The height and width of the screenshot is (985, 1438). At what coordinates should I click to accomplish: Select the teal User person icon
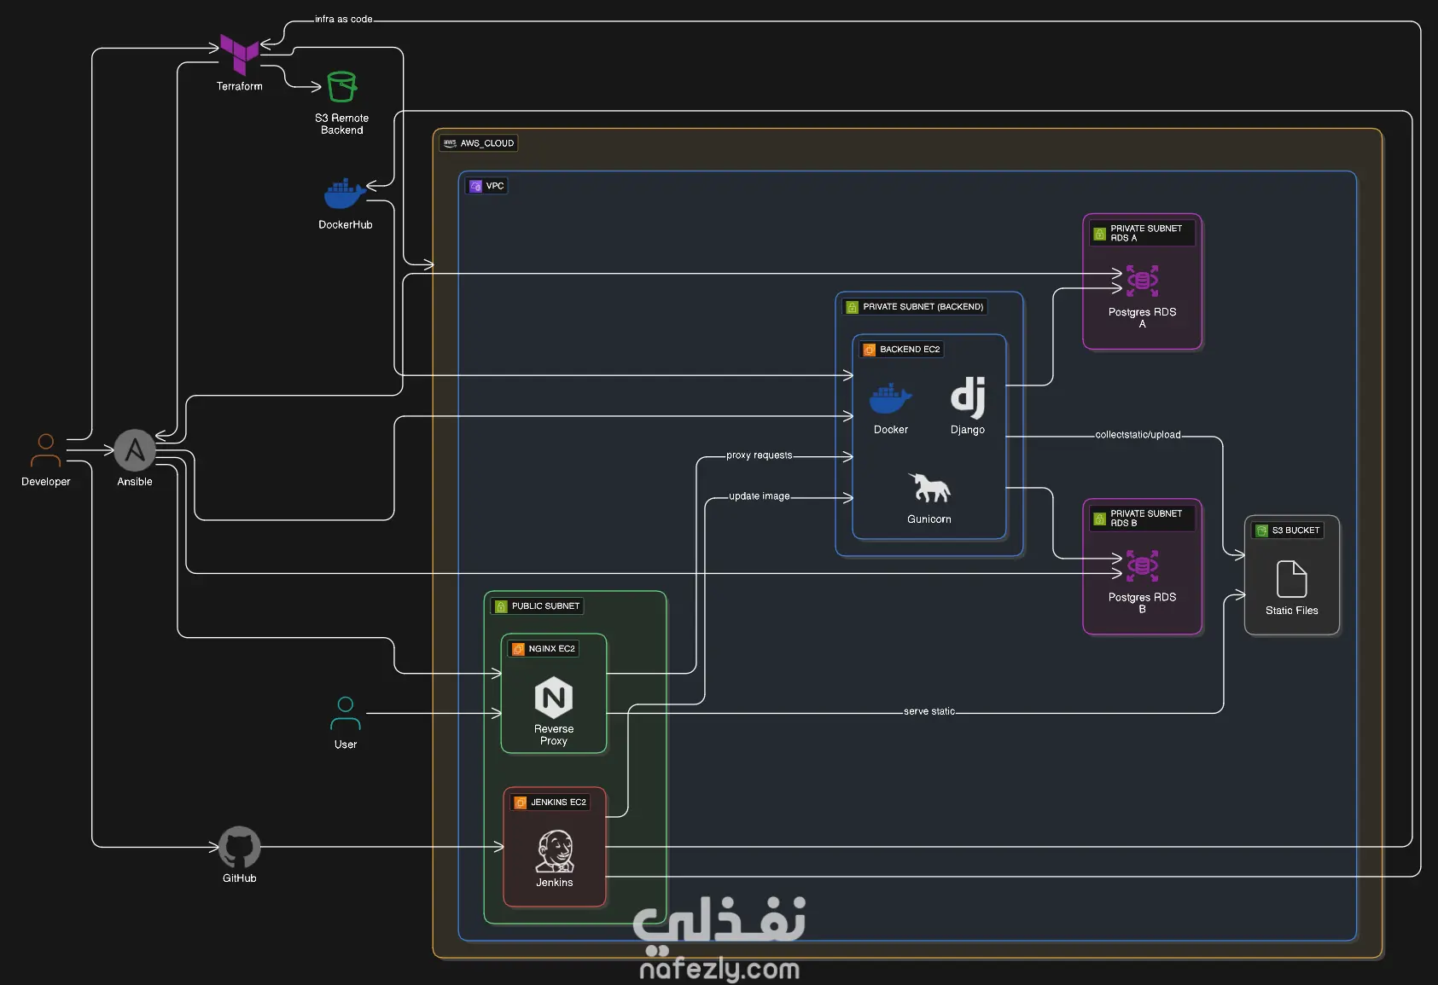pyautogui.click(x=346, y=713)
